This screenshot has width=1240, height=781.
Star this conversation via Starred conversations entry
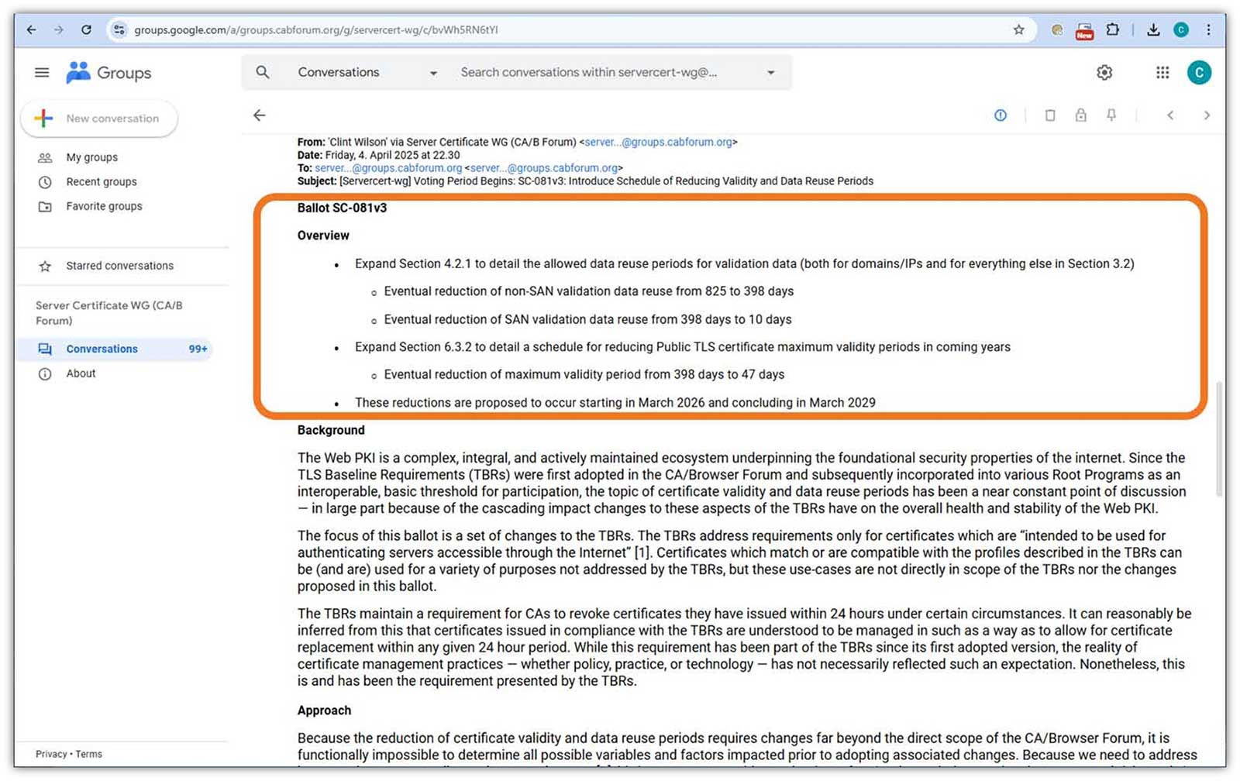click(x=119, y=266)
